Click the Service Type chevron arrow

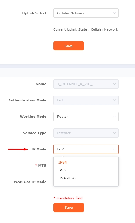point(114,133)
